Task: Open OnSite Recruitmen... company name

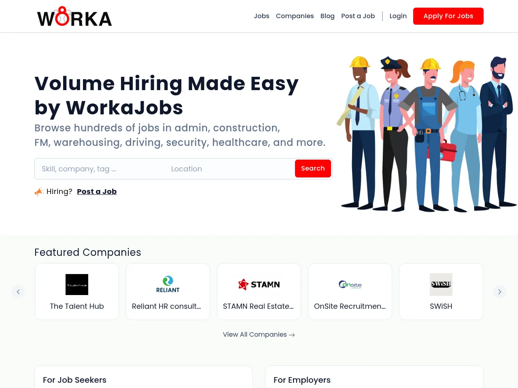Action: coord(350,306)
